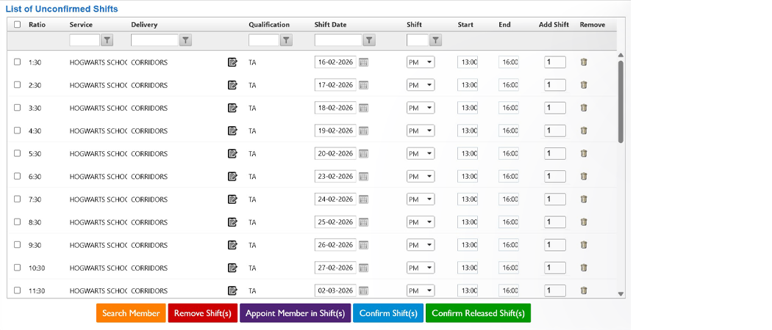Open calendar picker for 27-02-2026 date
772x330 pixels.
(363, 268)
